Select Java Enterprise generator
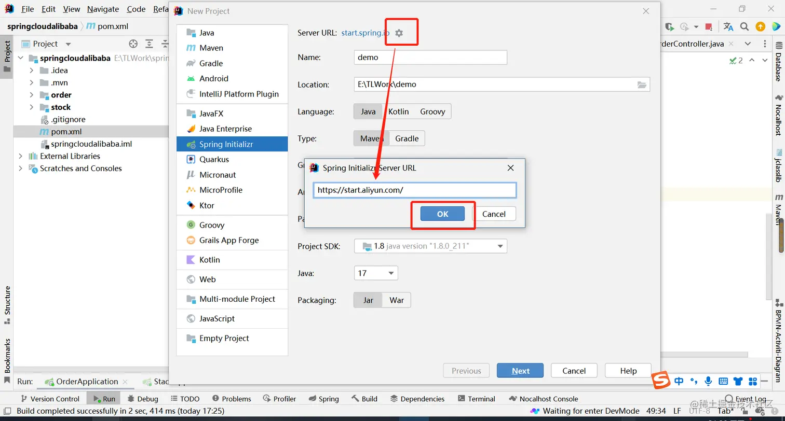 [x=232, y=129]
